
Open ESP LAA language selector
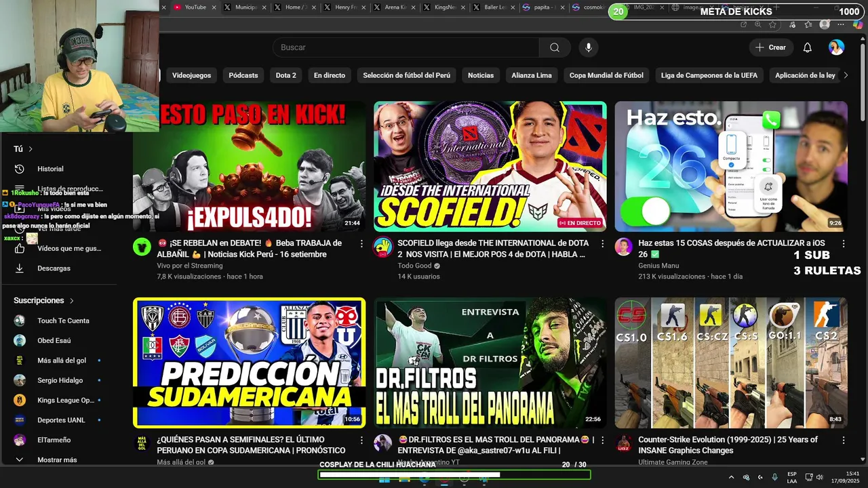(791, 477)
